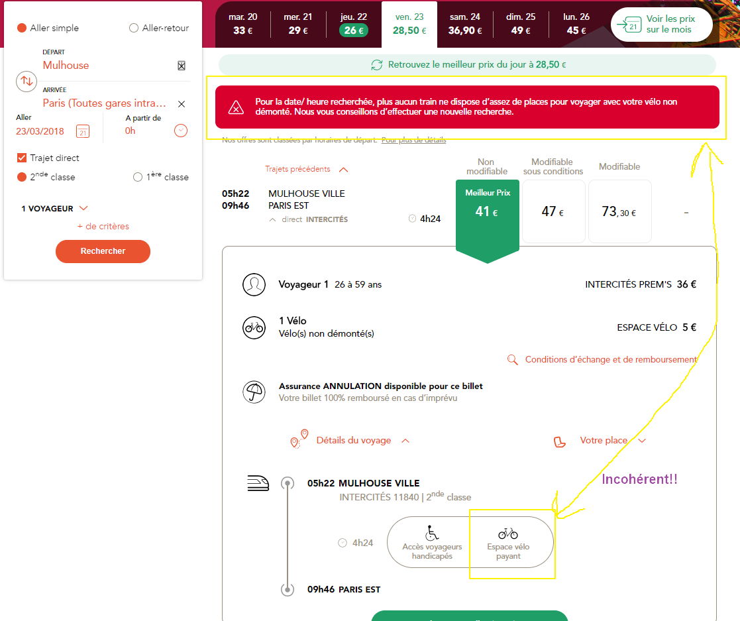Click the clock icon beside 4h24 in results row
Viewport: 740px width, 621px height.
[x=412, y=218]
